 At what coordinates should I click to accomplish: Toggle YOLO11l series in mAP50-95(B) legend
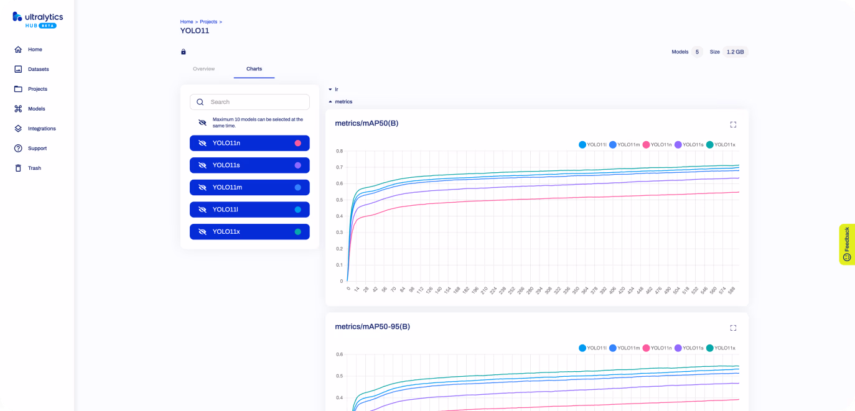click(592, 348)
